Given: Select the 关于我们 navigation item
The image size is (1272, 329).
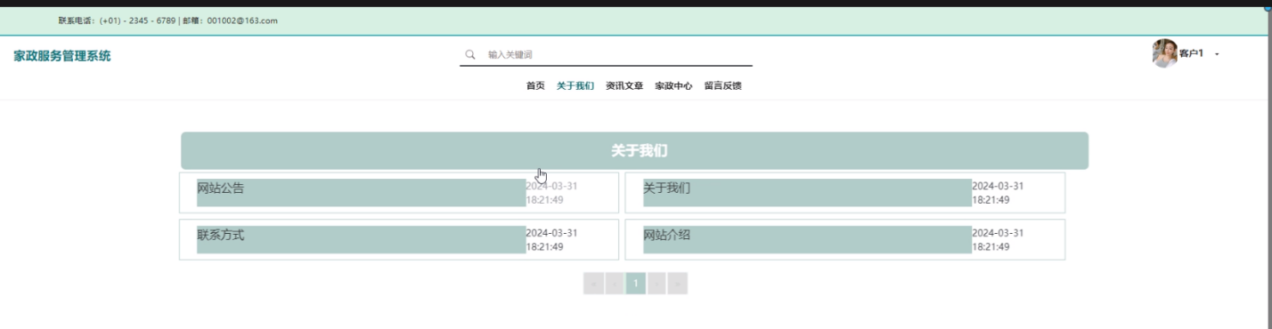Looking at the screenshot, I should click(575, 86).
